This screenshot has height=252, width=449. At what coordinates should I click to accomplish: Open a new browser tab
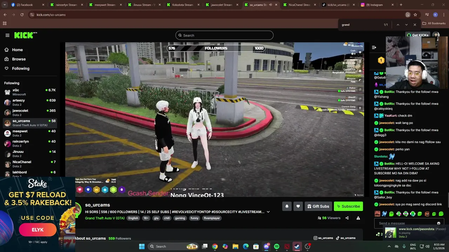click(401, 5)
